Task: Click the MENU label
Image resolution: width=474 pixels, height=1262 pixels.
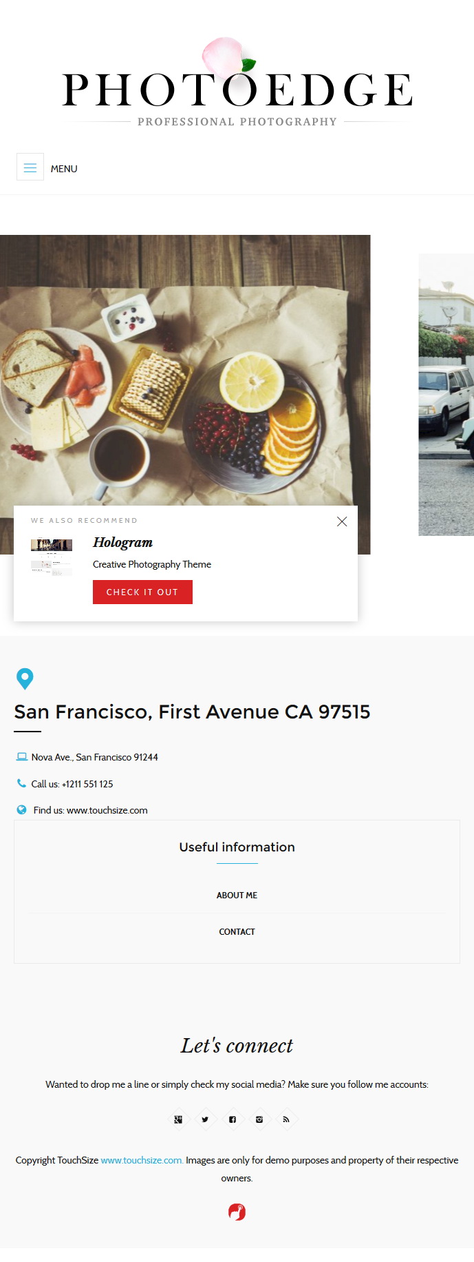Action: (64, 169)
